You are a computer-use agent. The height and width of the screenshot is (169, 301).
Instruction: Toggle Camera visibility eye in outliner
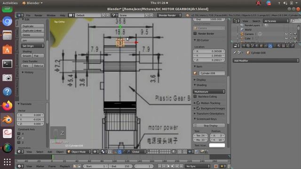tap(286, 34)
